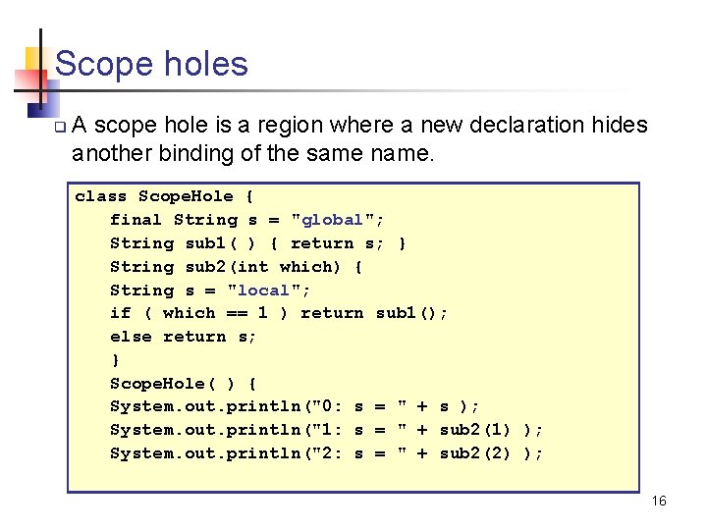The width and height of the screenshot is (707, 530).
Task: Click the slide number 16
Action: point(659,501)
